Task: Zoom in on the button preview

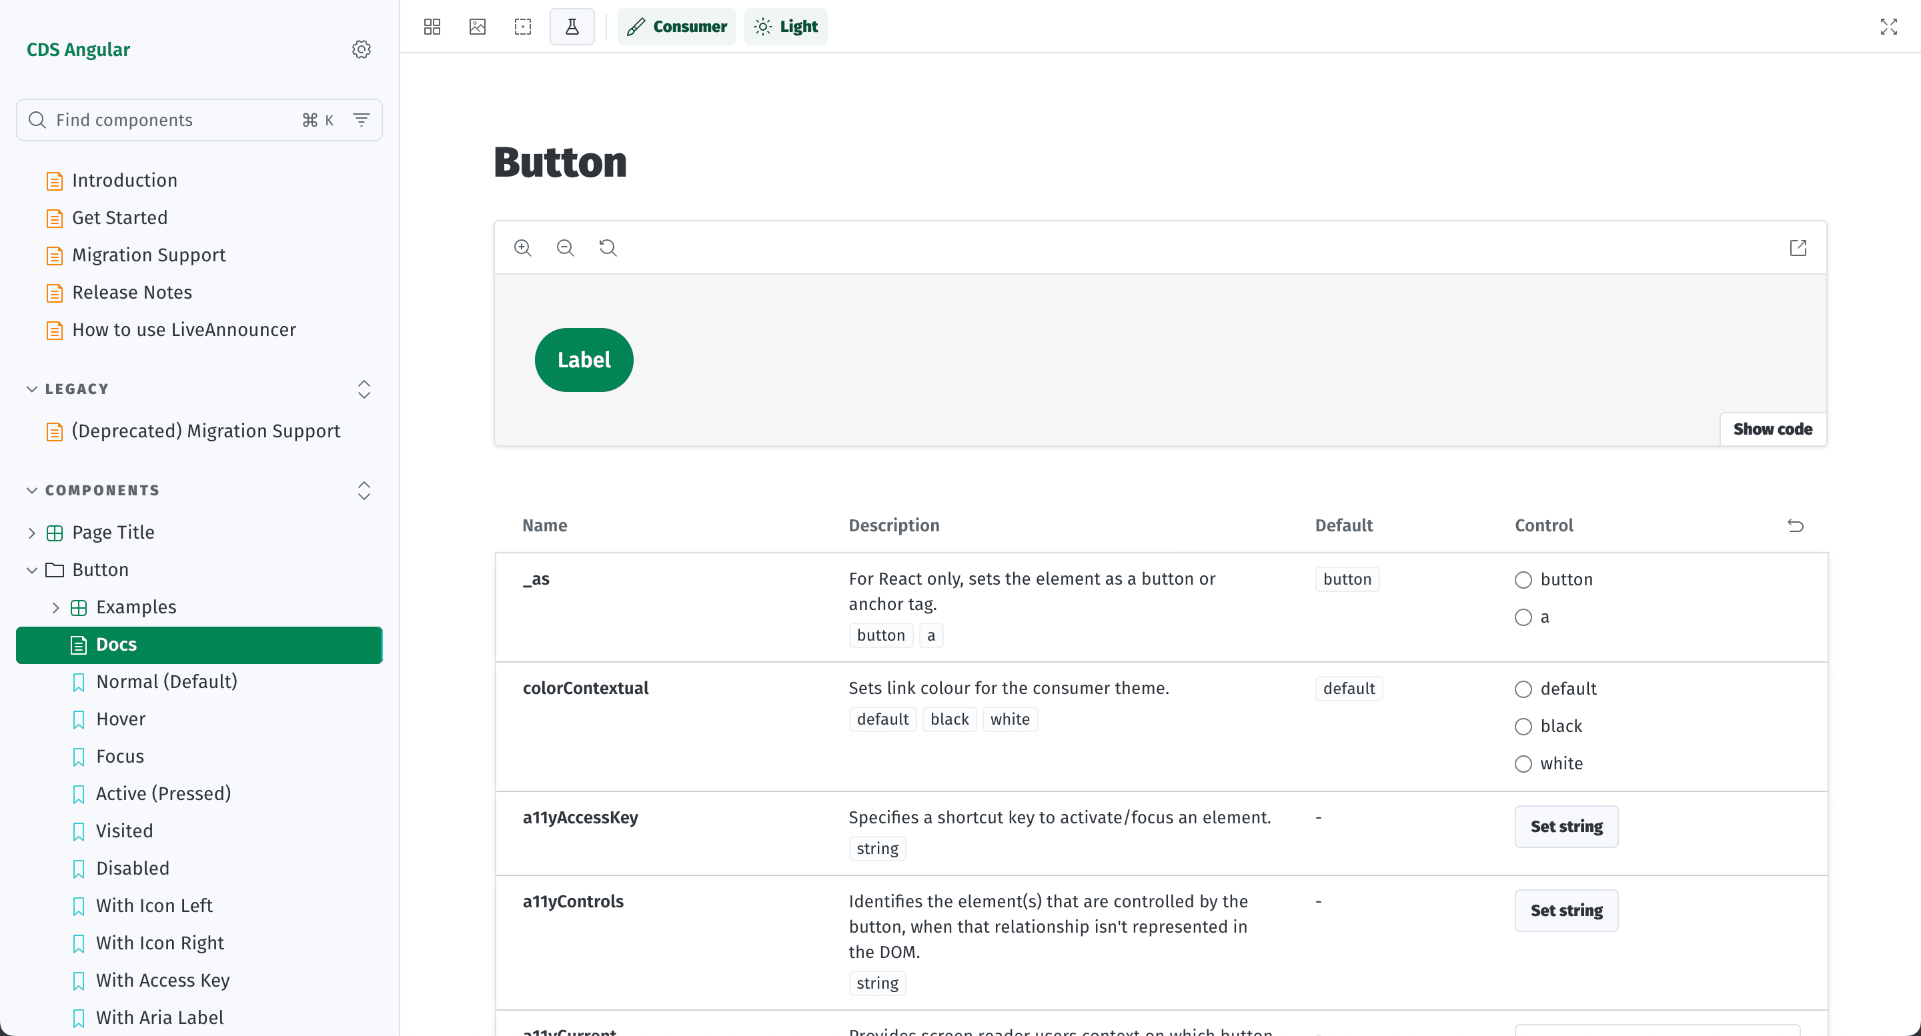Action: pos(523,247)
